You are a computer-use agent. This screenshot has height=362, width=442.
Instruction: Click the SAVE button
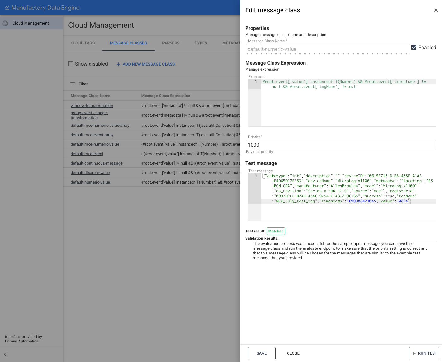261,353
